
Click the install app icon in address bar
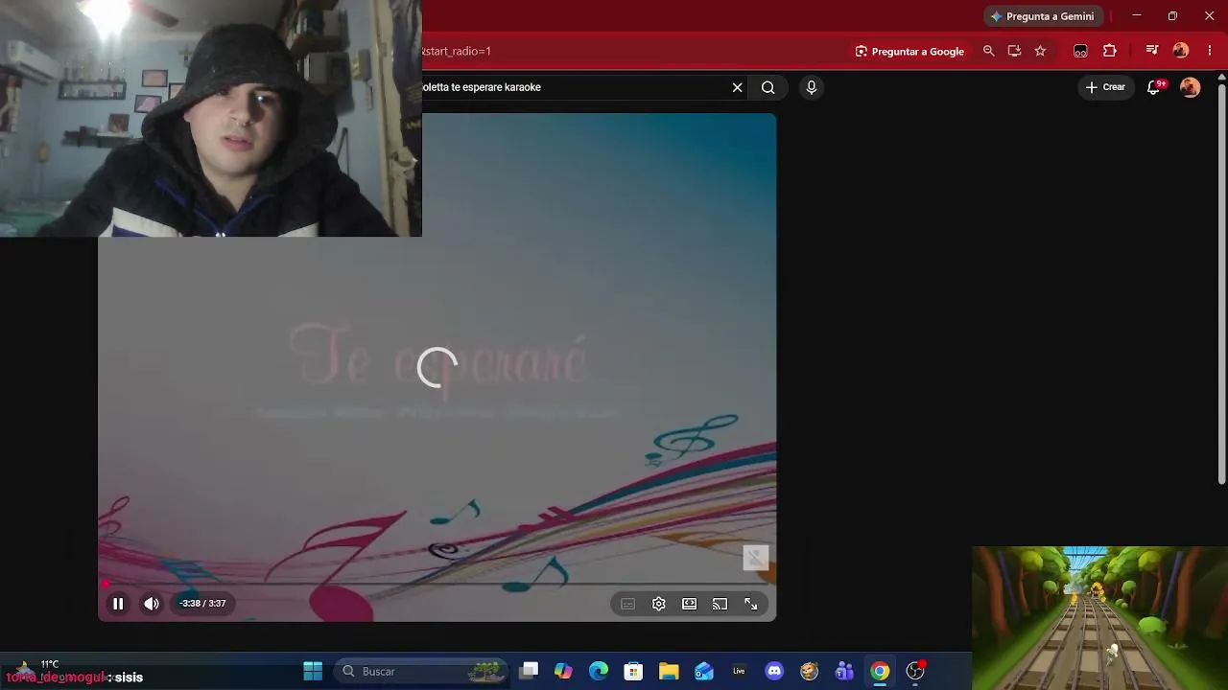1014,51
